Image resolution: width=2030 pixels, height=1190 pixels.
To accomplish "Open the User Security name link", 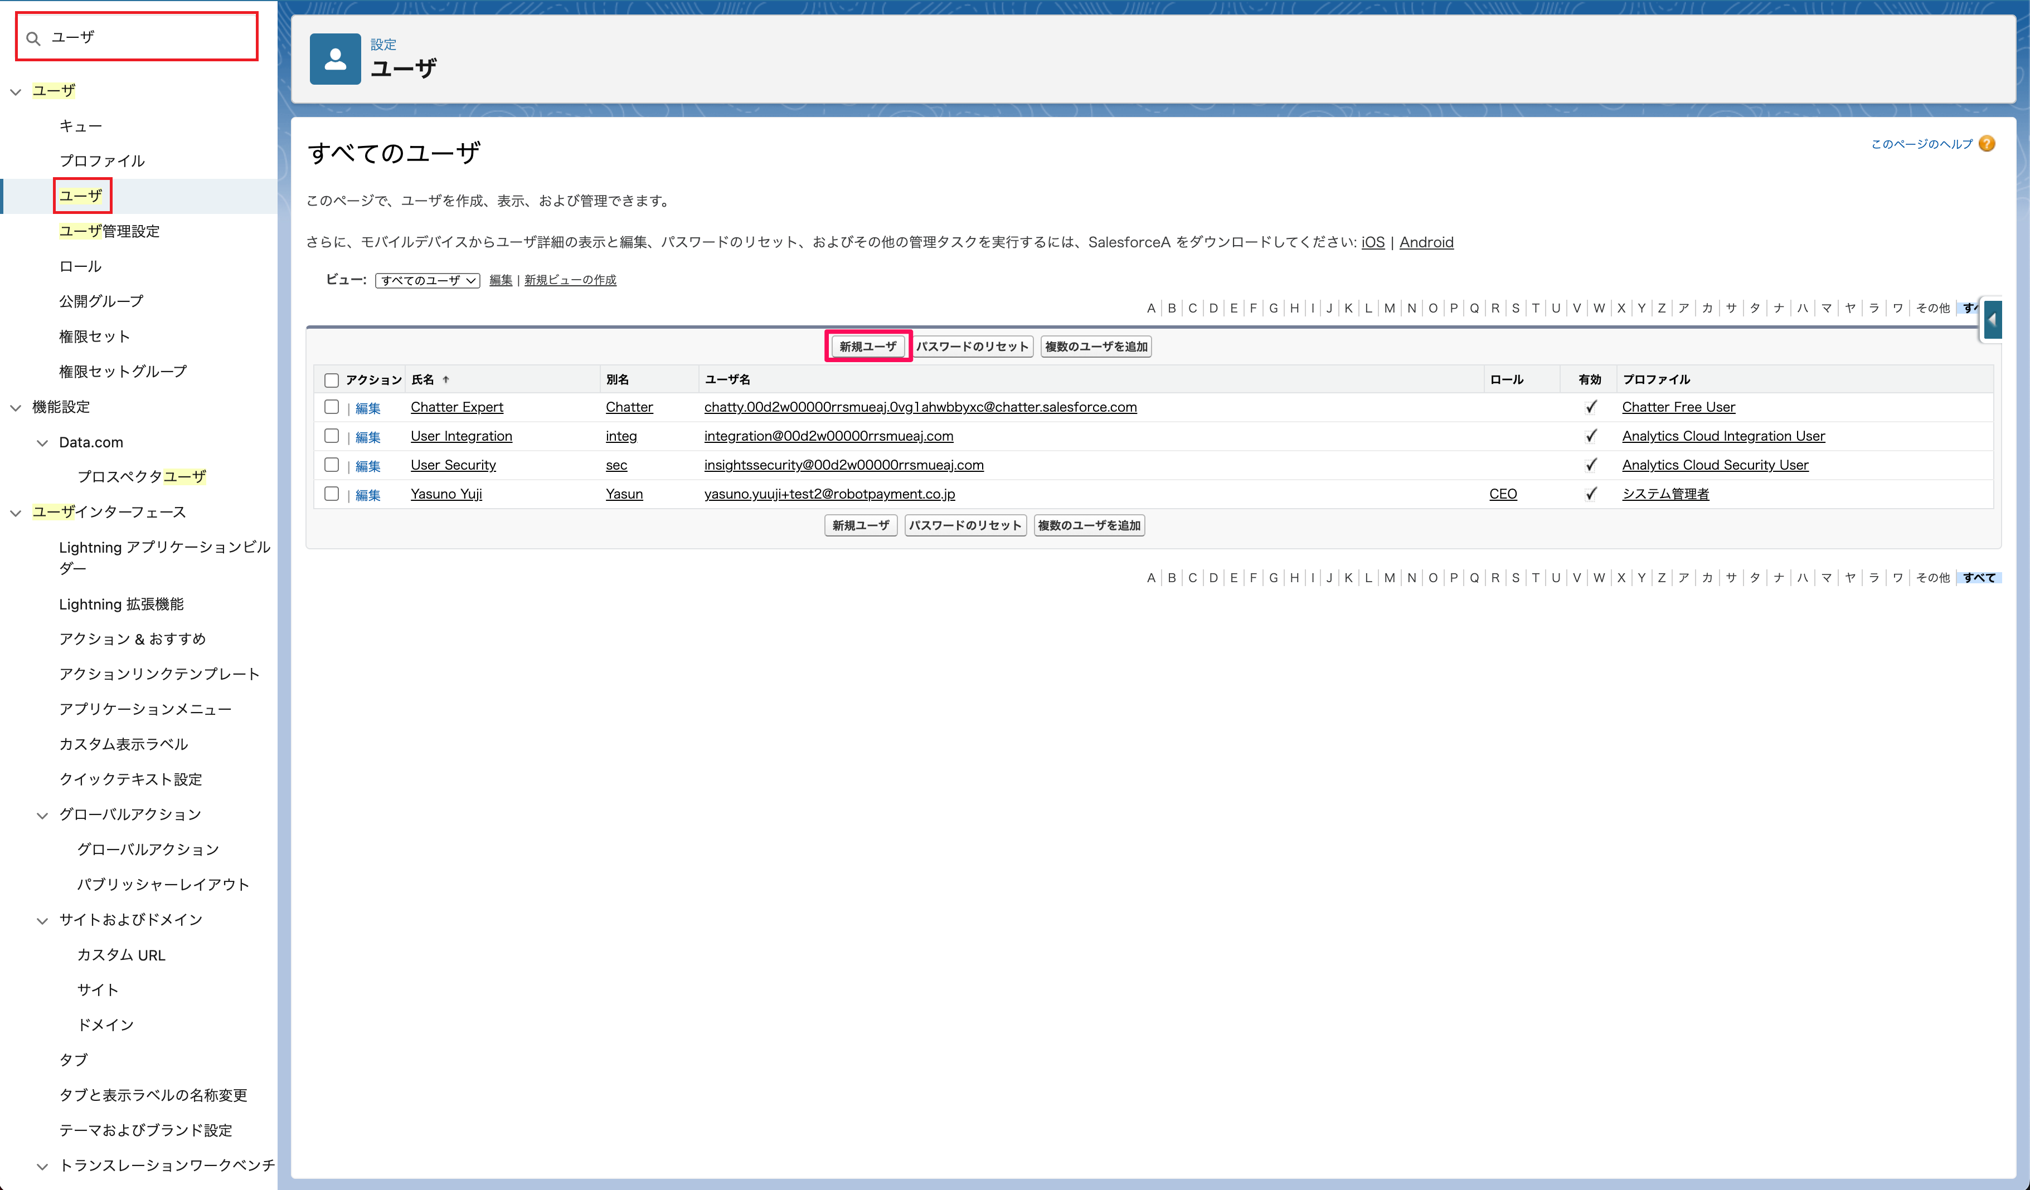I will (453, 465).
